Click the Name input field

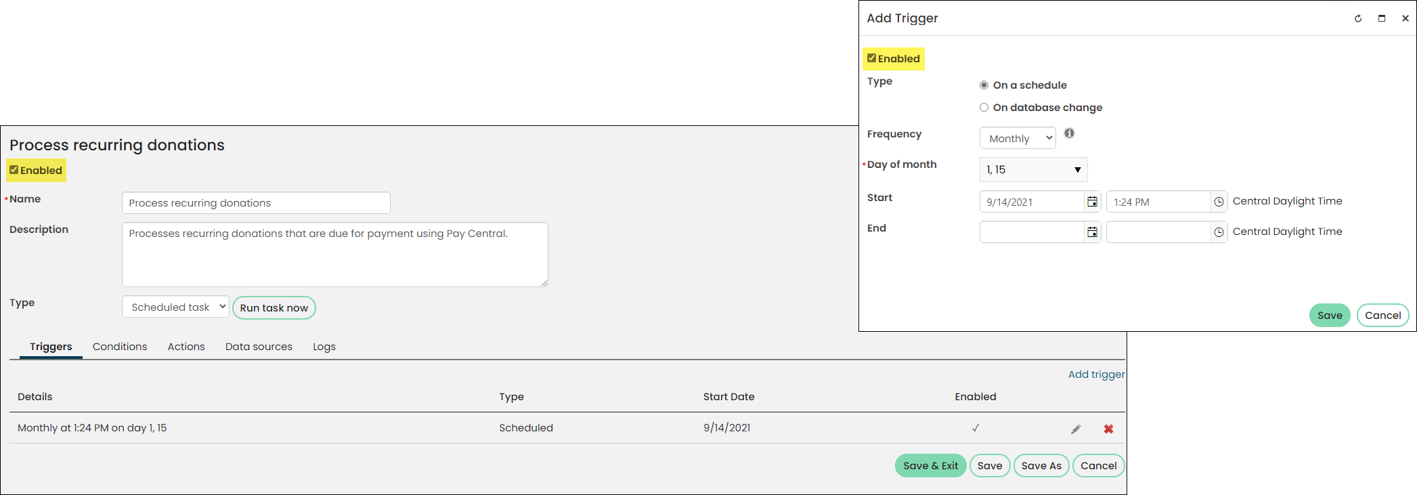(256, 203)
